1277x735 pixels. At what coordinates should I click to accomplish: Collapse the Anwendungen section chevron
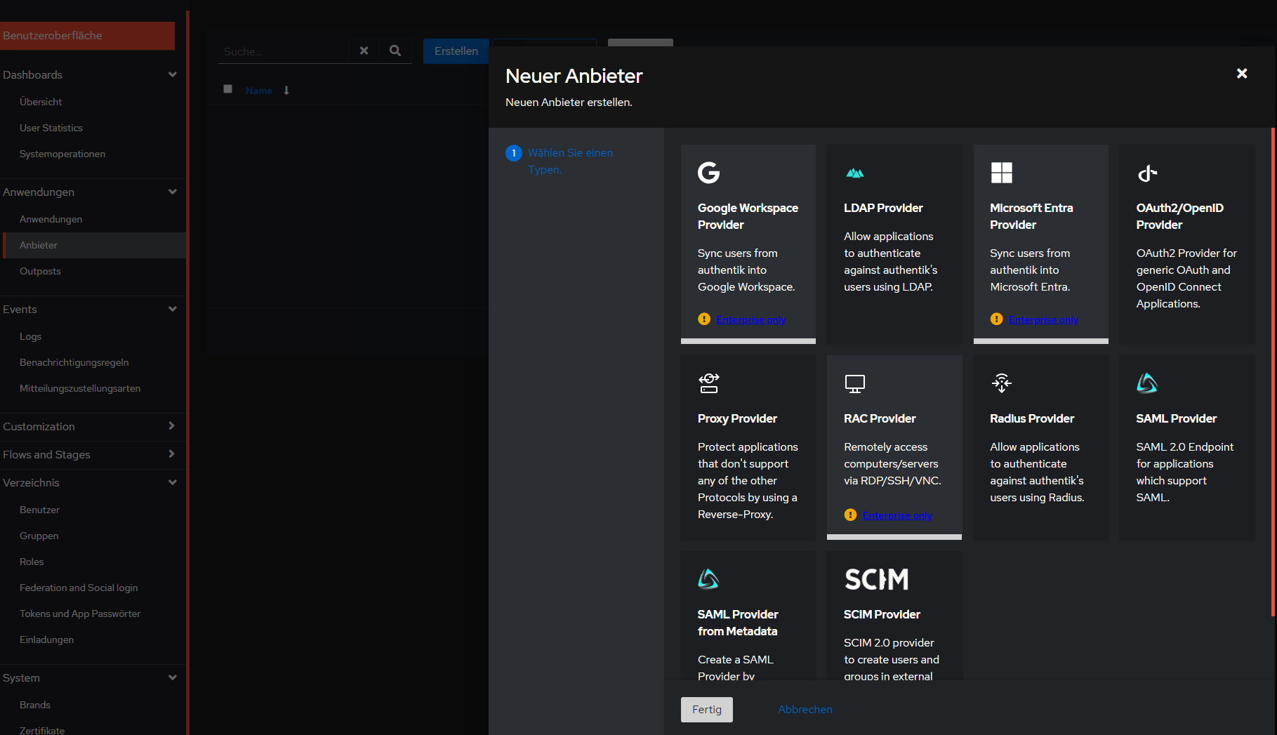[x=173, y=192]
